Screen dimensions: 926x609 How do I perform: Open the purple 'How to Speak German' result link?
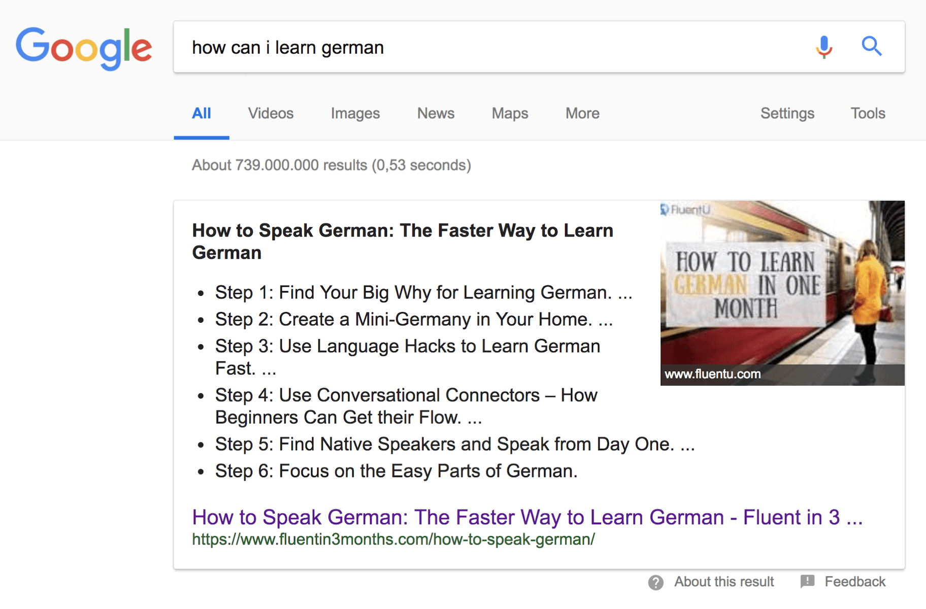(527, 517)
